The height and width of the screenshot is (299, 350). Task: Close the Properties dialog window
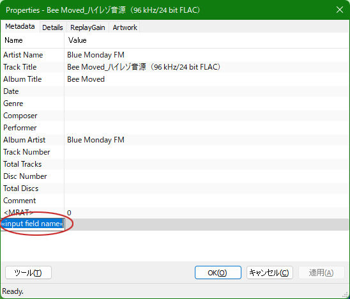pyautogui.click(x=340, y=10)
